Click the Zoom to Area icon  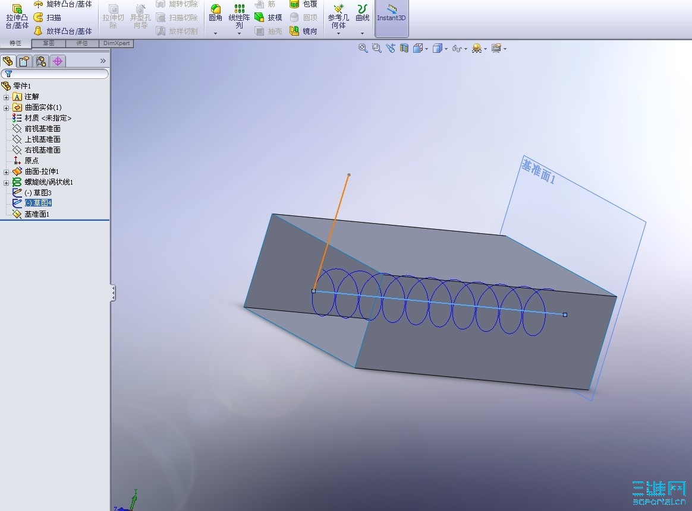[x=376, y=48]
